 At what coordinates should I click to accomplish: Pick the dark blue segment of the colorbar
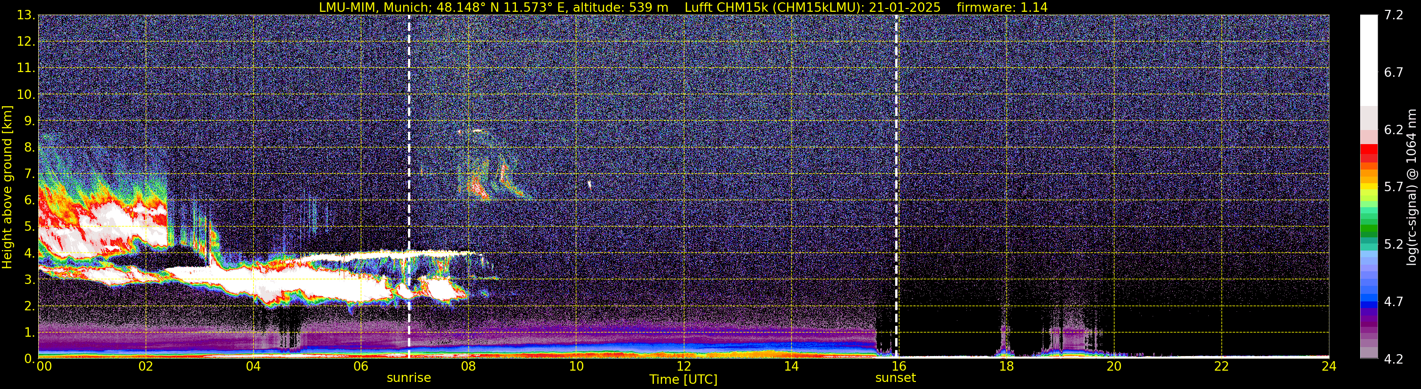tap(1369, 304)
